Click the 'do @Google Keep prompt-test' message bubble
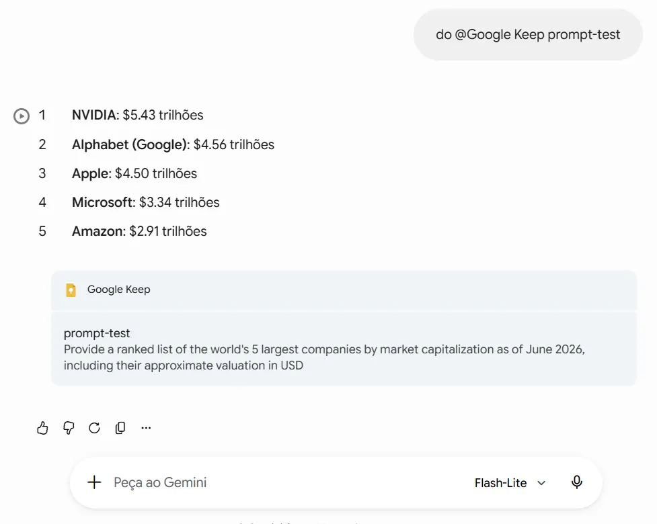 click(528, 34)
